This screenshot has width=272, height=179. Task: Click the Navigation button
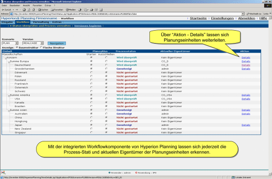click(x=57, y=43)
